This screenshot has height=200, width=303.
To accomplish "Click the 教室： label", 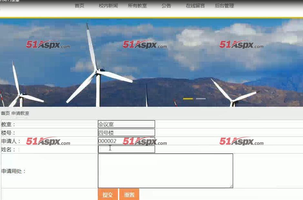I will (x=8, y=125).
